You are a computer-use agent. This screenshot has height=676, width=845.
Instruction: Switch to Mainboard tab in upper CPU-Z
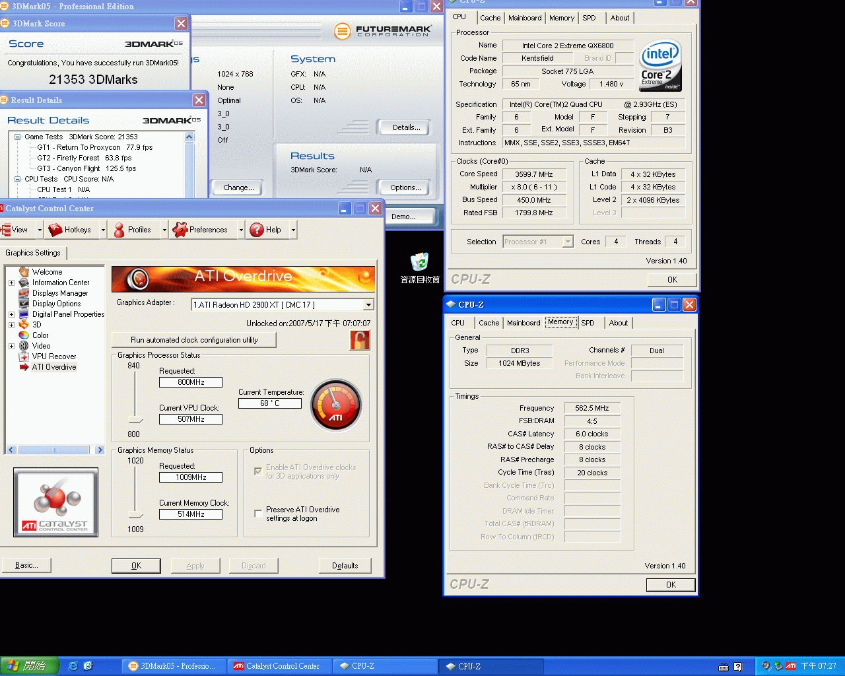525,18
